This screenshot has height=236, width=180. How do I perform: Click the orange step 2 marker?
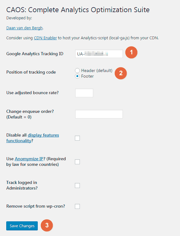click(x=121, y=73)
